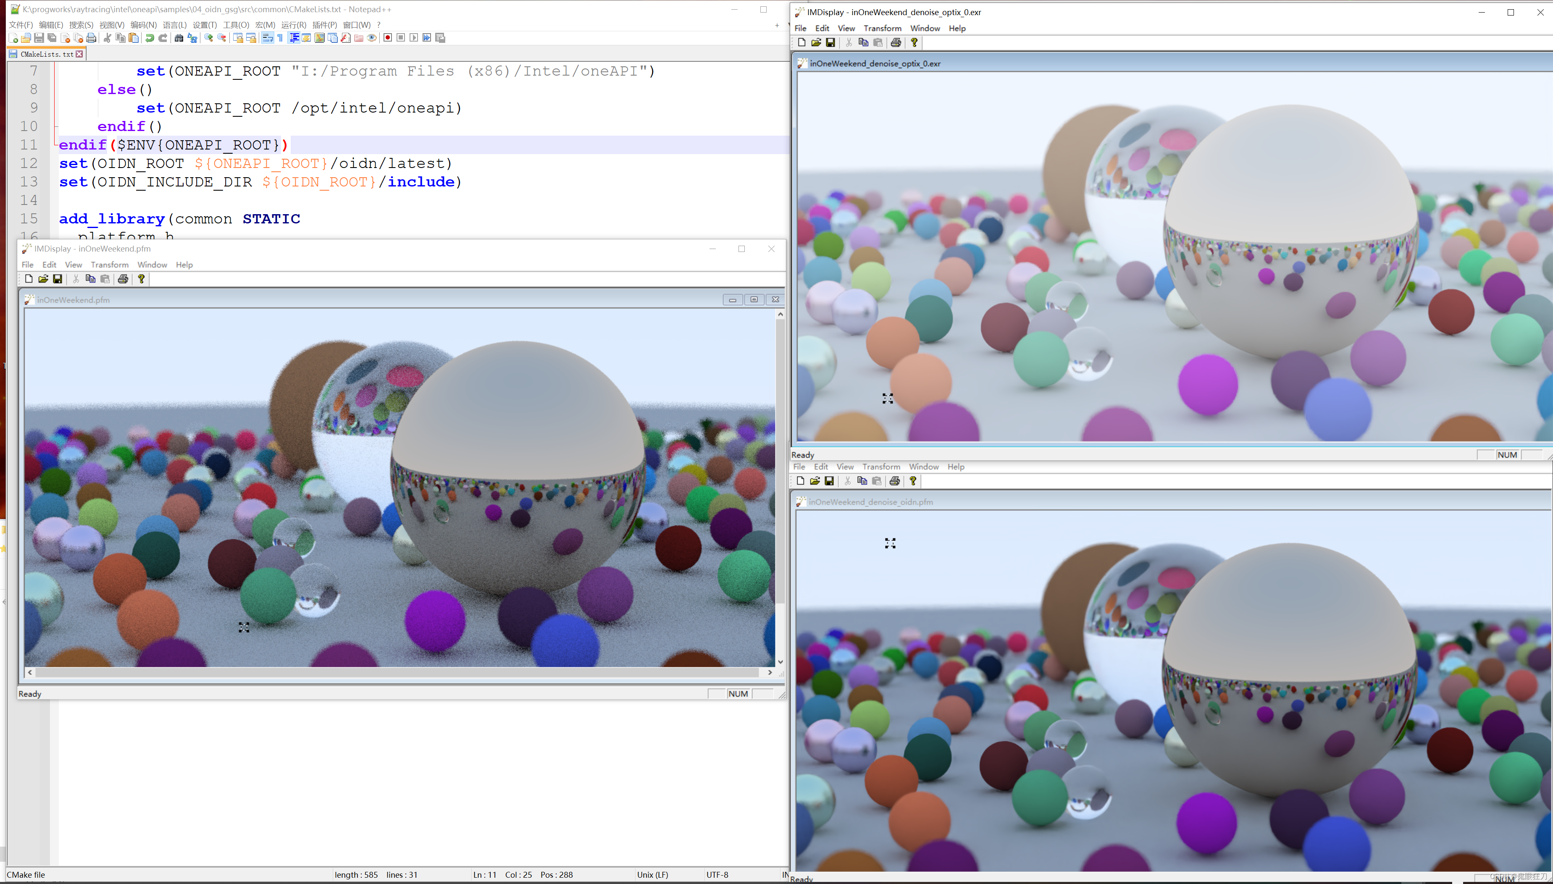The width and height of the screenshot is (1553, 884).
Task: Restore the inOneWeekend.pfm child window
Action: (754, 299)
